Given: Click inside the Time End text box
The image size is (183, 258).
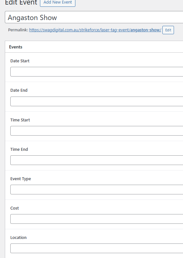Looking at the screenshot, I should coord(97,160).
